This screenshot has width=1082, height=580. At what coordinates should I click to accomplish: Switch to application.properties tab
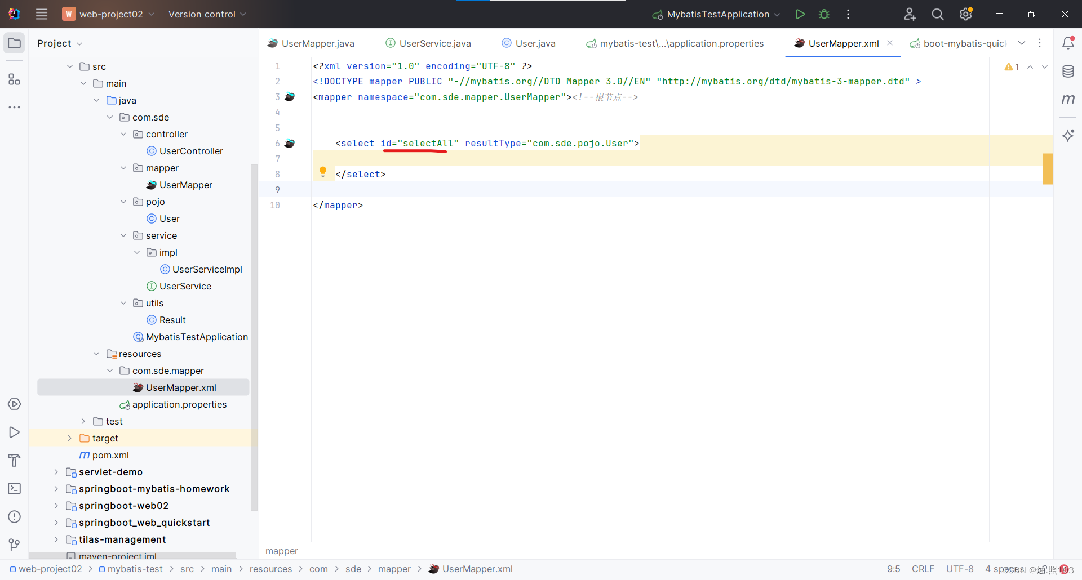click(675, 43)
